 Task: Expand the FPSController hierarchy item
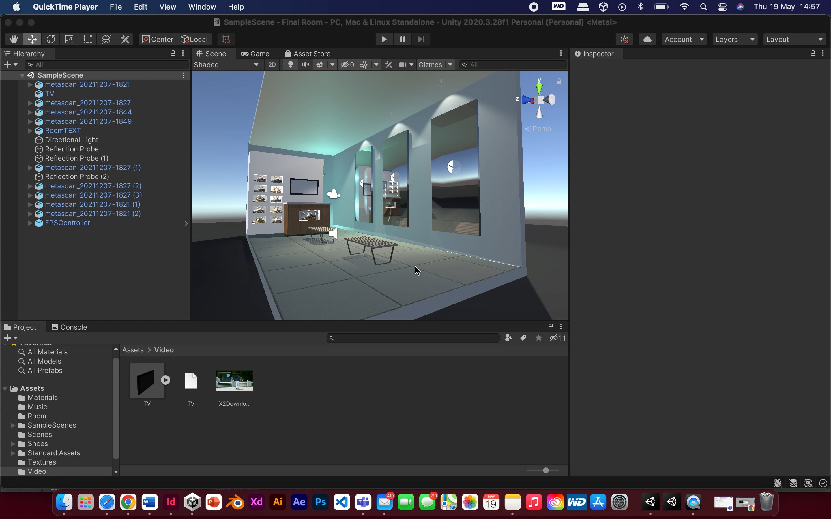pyautogui.click(x=30, y=223)
